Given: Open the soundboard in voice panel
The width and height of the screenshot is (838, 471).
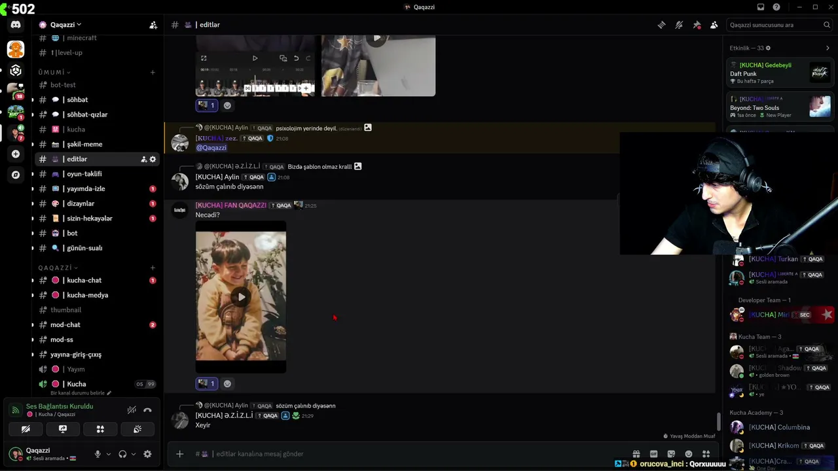Looking at the screenshot, I should pos(137,429).
